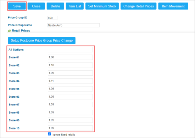Select the Store 08 price field

[70, 113]
